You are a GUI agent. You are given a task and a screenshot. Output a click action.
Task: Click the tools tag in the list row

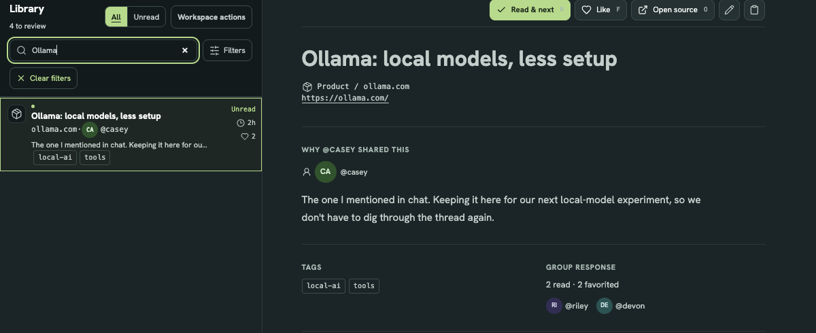coord(95,158)
